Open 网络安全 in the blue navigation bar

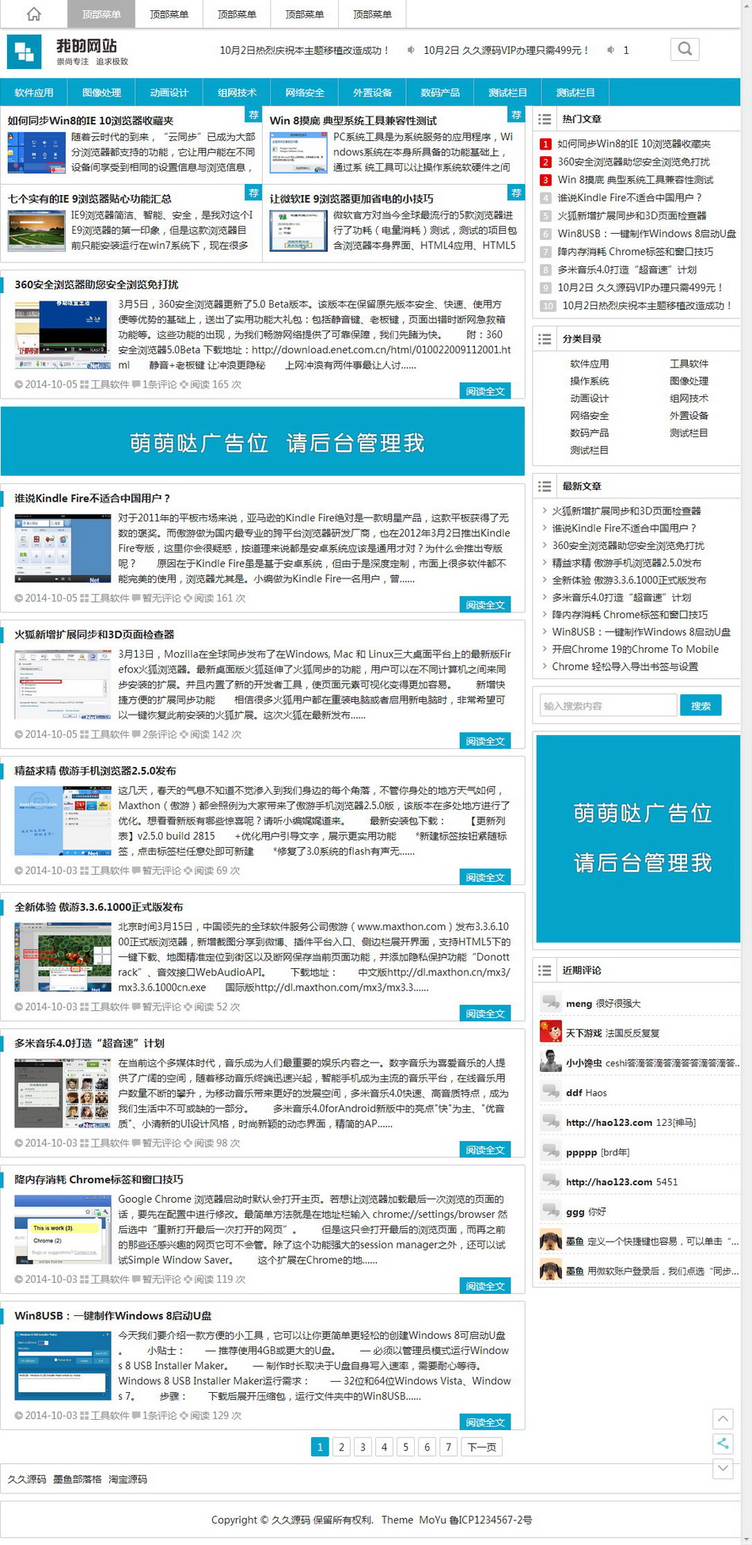(305, 93)
